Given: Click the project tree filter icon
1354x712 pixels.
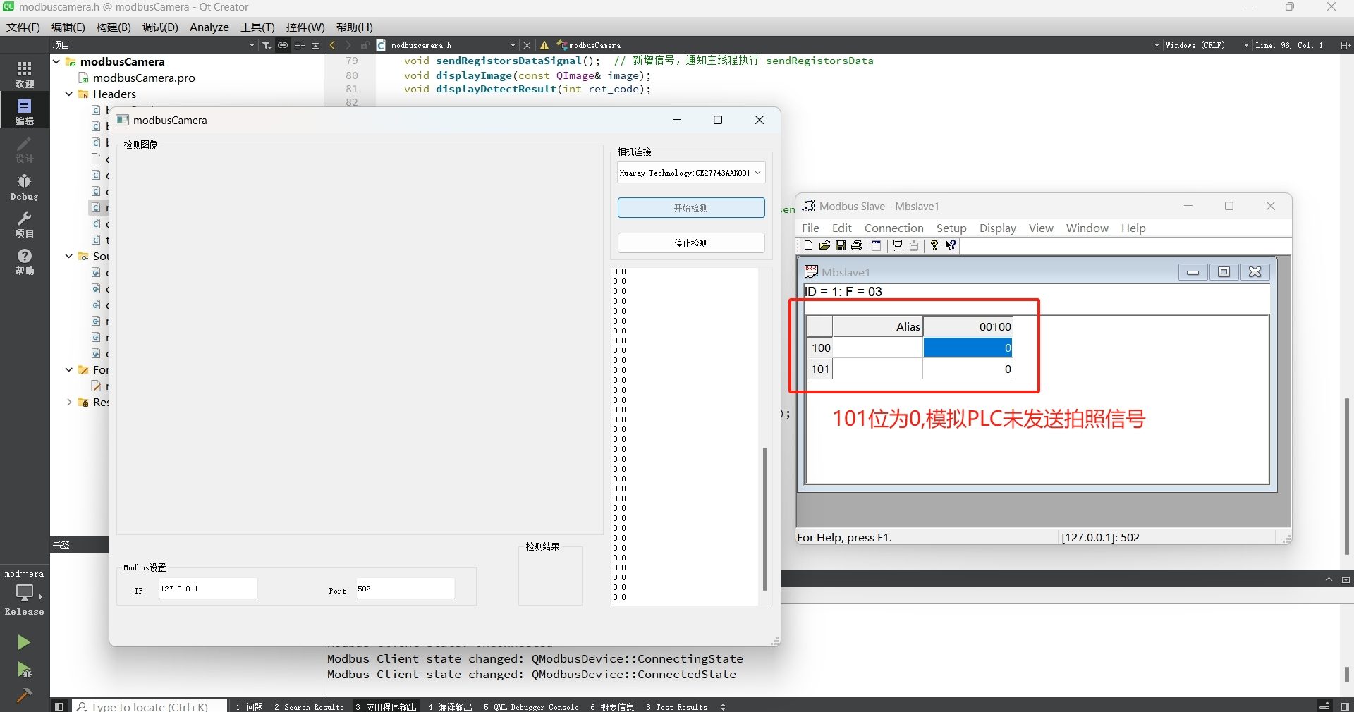Looking at the screenshot, I should [267, 45].
